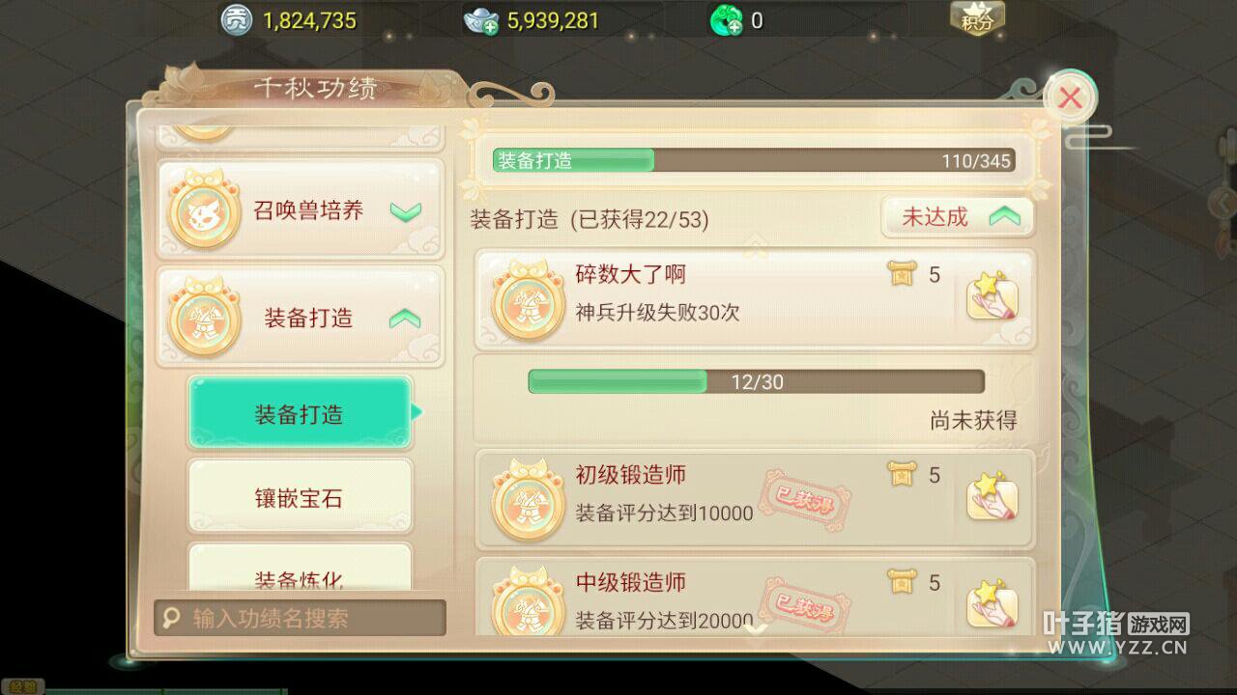Claim reward icon for 碎数大了啊
Image resolution: width=1237 pixels, height=695 pixels.
coord(992,296)
